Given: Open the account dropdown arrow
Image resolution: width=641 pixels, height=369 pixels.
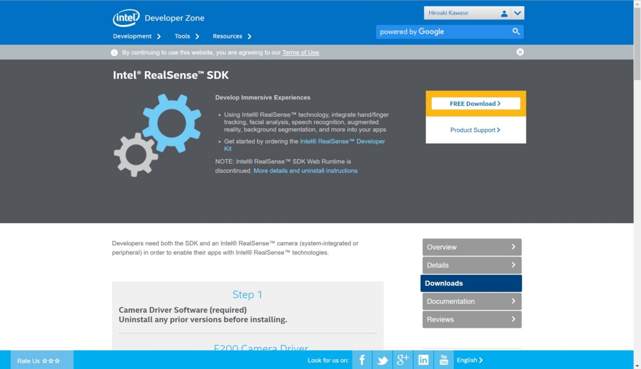Looking at the screenshot, I should [518, 13].
